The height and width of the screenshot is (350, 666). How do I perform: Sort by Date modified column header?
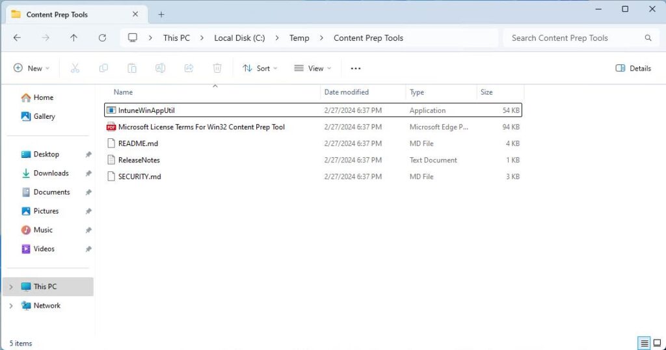pos(346,92)
